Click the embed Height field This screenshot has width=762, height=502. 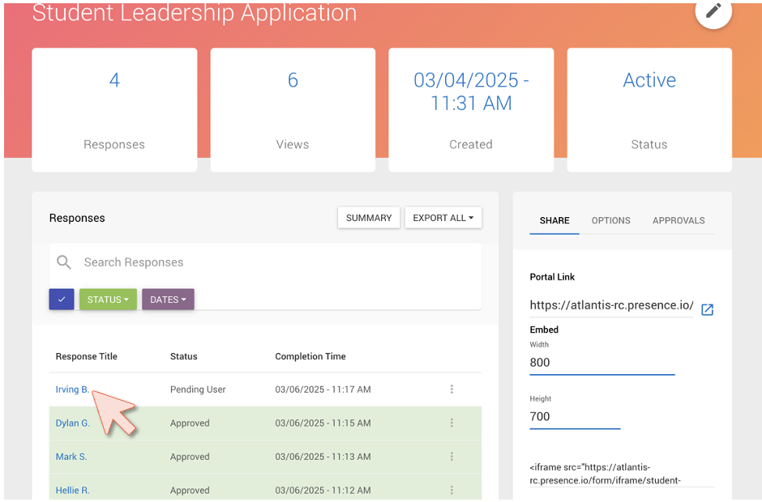[575, 416]
